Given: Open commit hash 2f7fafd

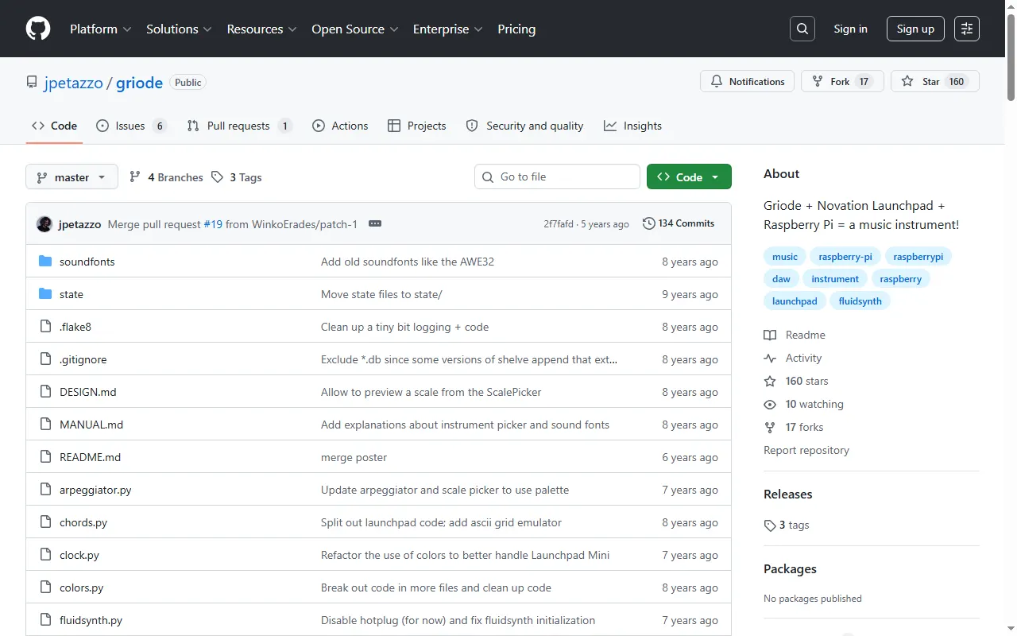Looking at the screenshot, I should (559, 224).
